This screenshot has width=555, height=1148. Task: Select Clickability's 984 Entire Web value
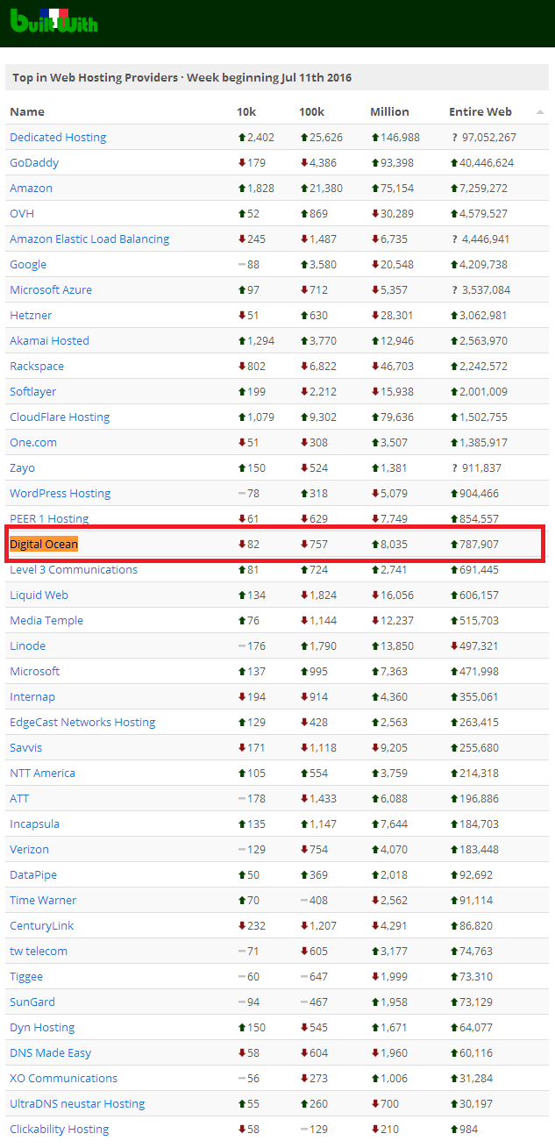tap(470, 1129)
